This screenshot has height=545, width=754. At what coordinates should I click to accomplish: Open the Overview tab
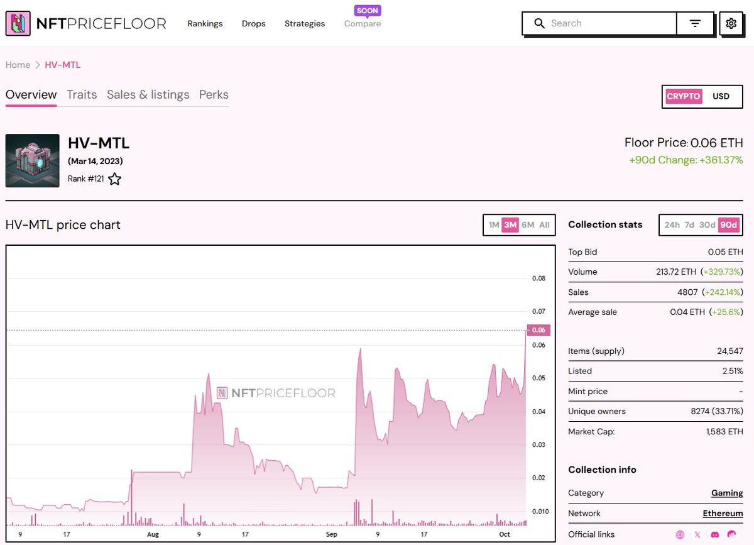(31, 95)
